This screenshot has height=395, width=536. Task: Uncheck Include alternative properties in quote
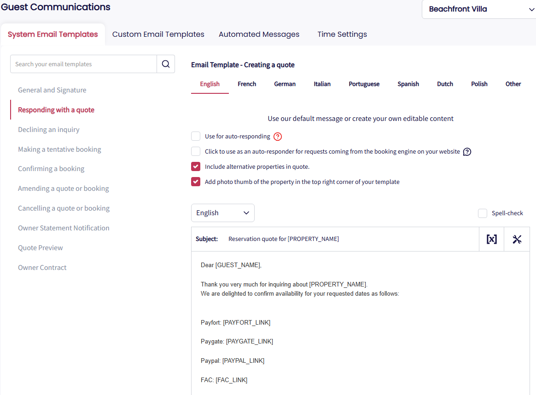(x=196, y=166)
